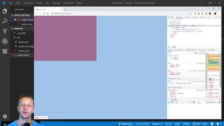Switch to the Network tab in DevTools
The width and height of the screenshot is (224, 126).
[x=203, y=17]
